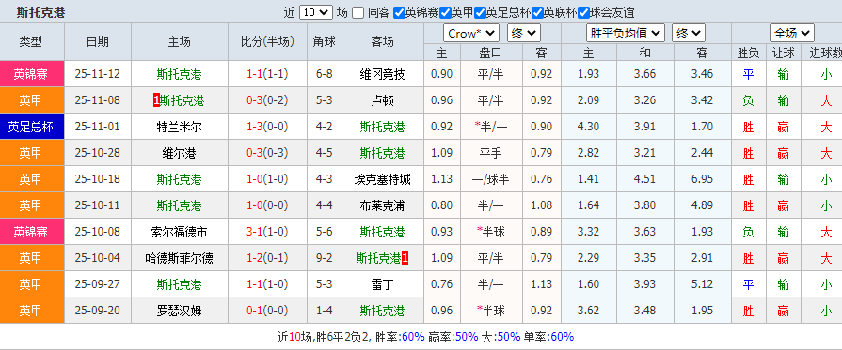Image resolution: width=842 pixels, height=350 pixels.
Task: Open the 全场 dropdown
Action: tap(791, 33)
